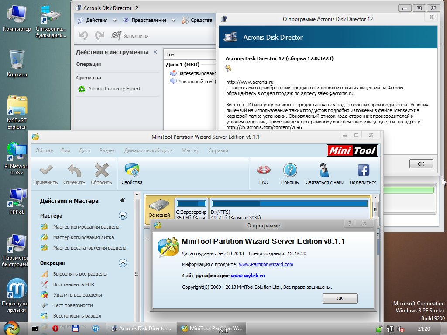Click OK in the Acronis about dialog
This screenshot has height=335, width=447.
click(421, 164)
